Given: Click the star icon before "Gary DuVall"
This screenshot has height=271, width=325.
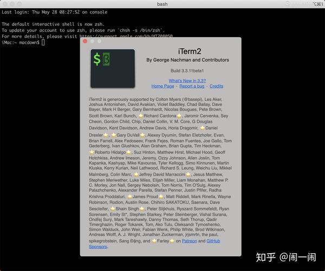Looking at the screenshot, I should pyautogui.click(x=114, y=135).
